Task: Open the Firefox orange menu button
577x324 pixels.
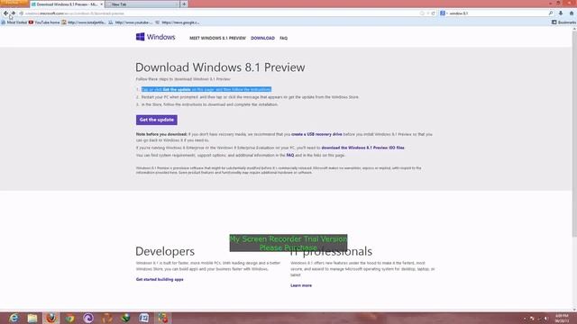Action: 14,3
